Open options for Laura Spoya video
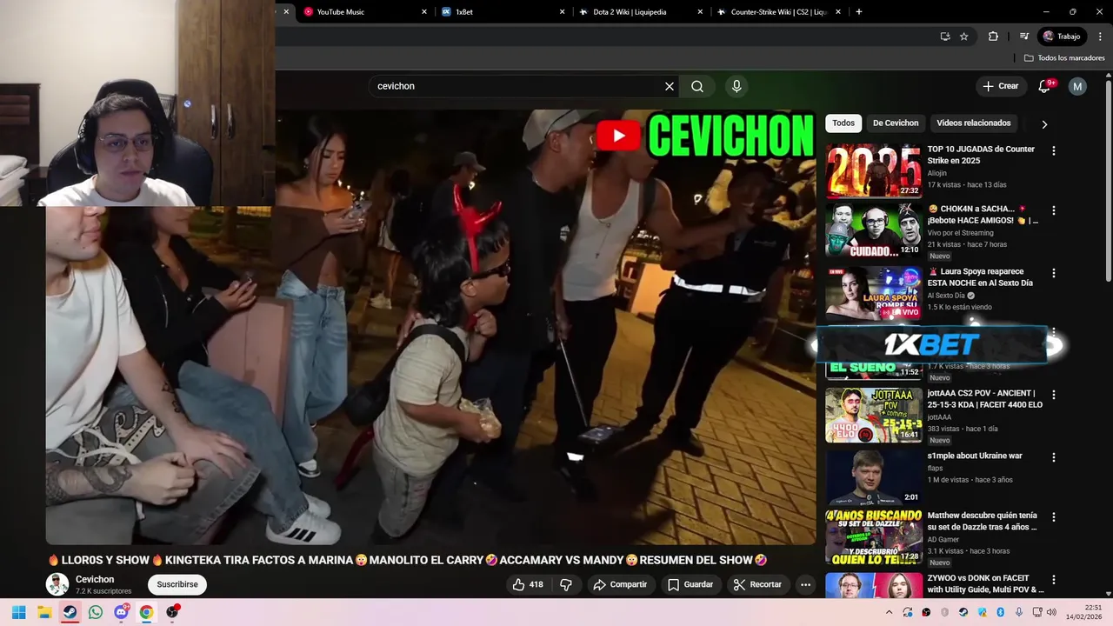 pyautogui.click(x=1054, y=273)
